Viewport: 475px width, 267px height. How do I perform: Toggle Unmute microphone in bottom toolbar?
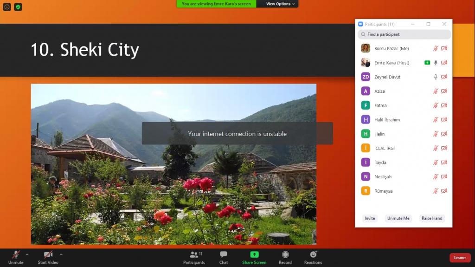pyautogui.click(x=16, y=255)
